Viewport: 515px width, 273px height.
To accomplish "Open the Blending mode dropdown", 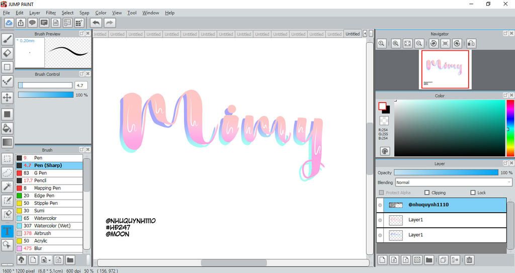I will pyautogui.click(x=454, y=183).
